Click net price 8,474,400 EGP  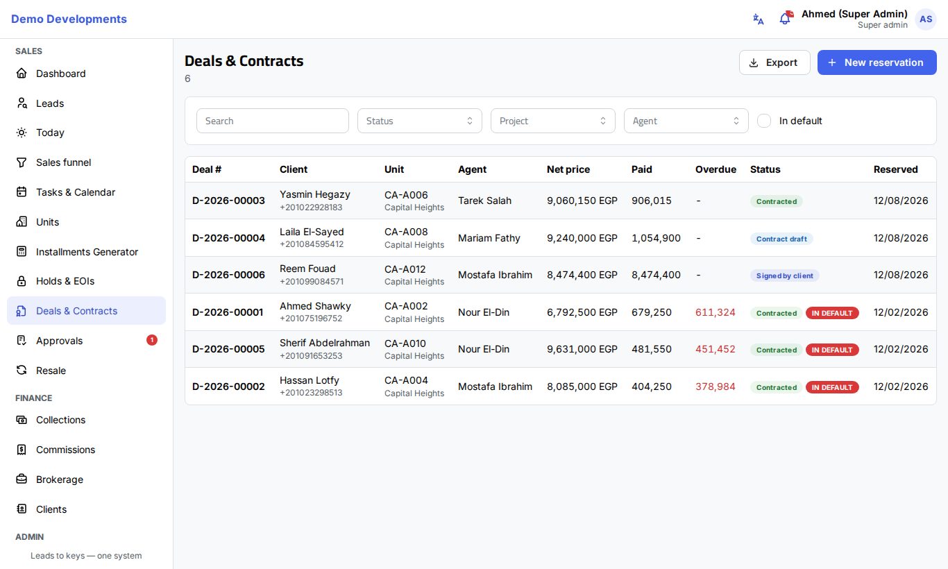[x=582, y=275]
